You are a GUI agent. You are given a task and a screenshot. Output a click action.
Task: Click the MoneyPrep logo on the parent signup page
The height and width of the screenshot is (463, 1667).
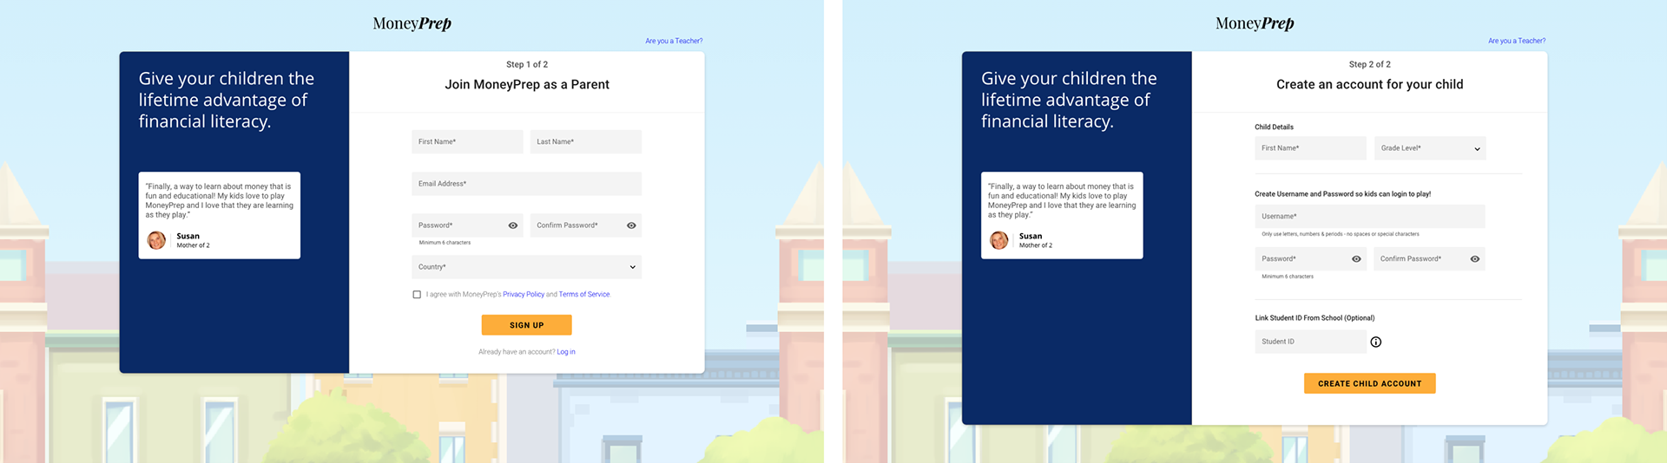tap(412, 23)
